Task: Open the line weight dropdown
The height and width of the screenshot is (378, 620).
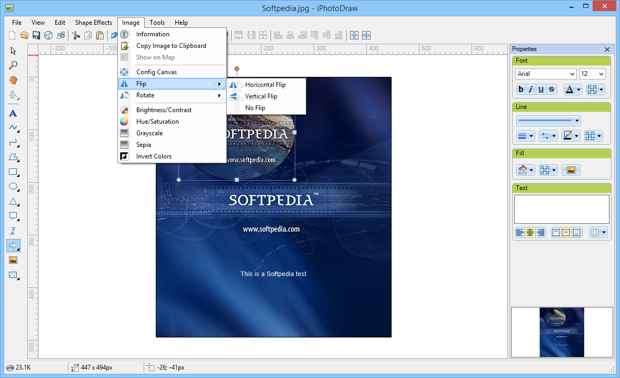Action: click(x=525, y=136)
